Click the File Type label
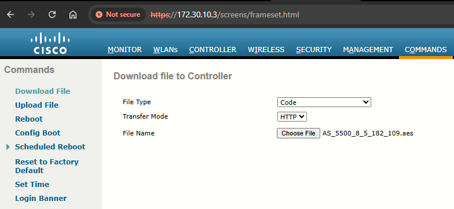This screenshot has width=454, height=209. (x=137, y=102)
